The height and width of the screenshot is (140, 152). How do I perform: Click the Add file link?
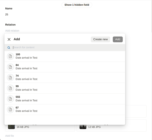pos(10,136)
